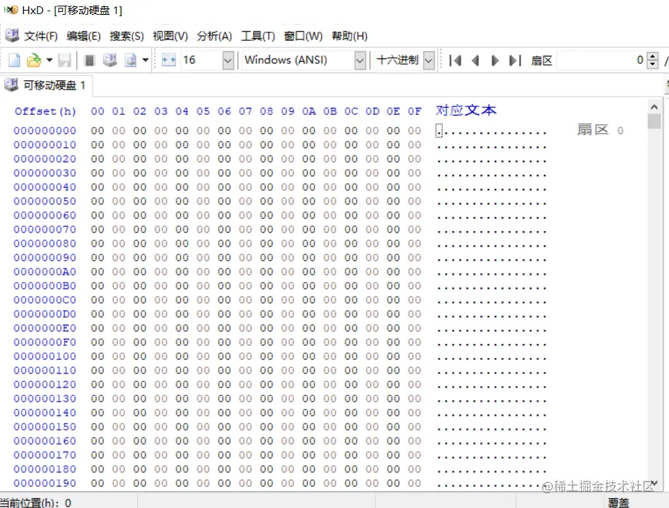Click the 覆盖 overwrite mode status entry
The image size is (669, 508).
pos(619,502)
